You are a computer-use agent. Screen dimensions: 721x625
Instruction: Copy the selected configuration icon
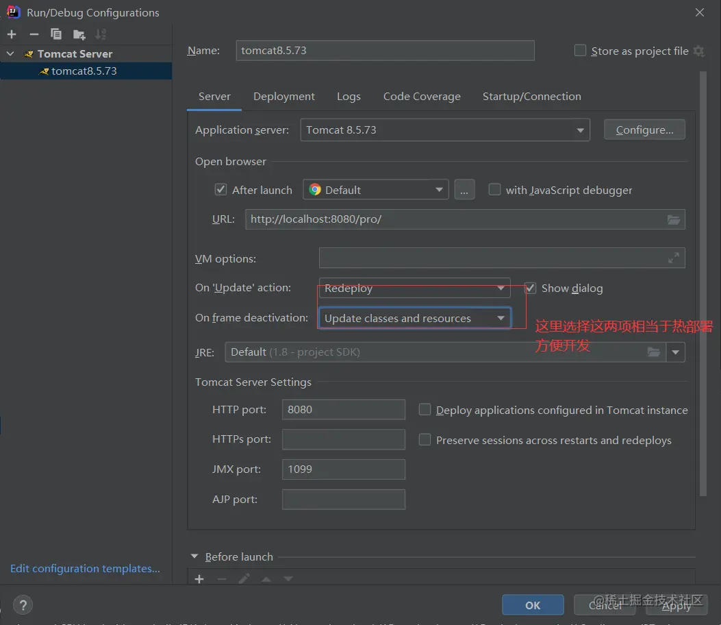(x=56, y=34)
